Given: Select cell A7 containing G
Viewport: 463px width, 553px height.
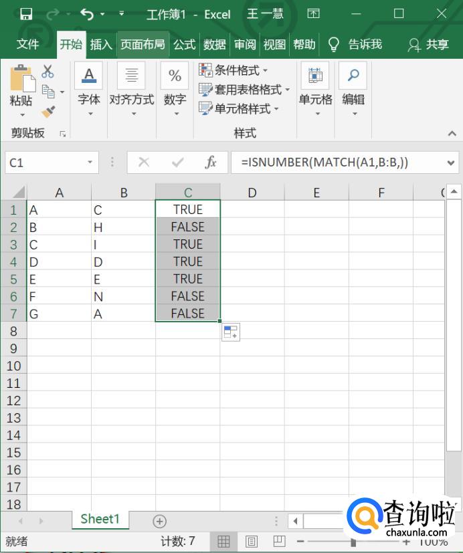Looking at the screenshot, I should [x=59, y=313].
